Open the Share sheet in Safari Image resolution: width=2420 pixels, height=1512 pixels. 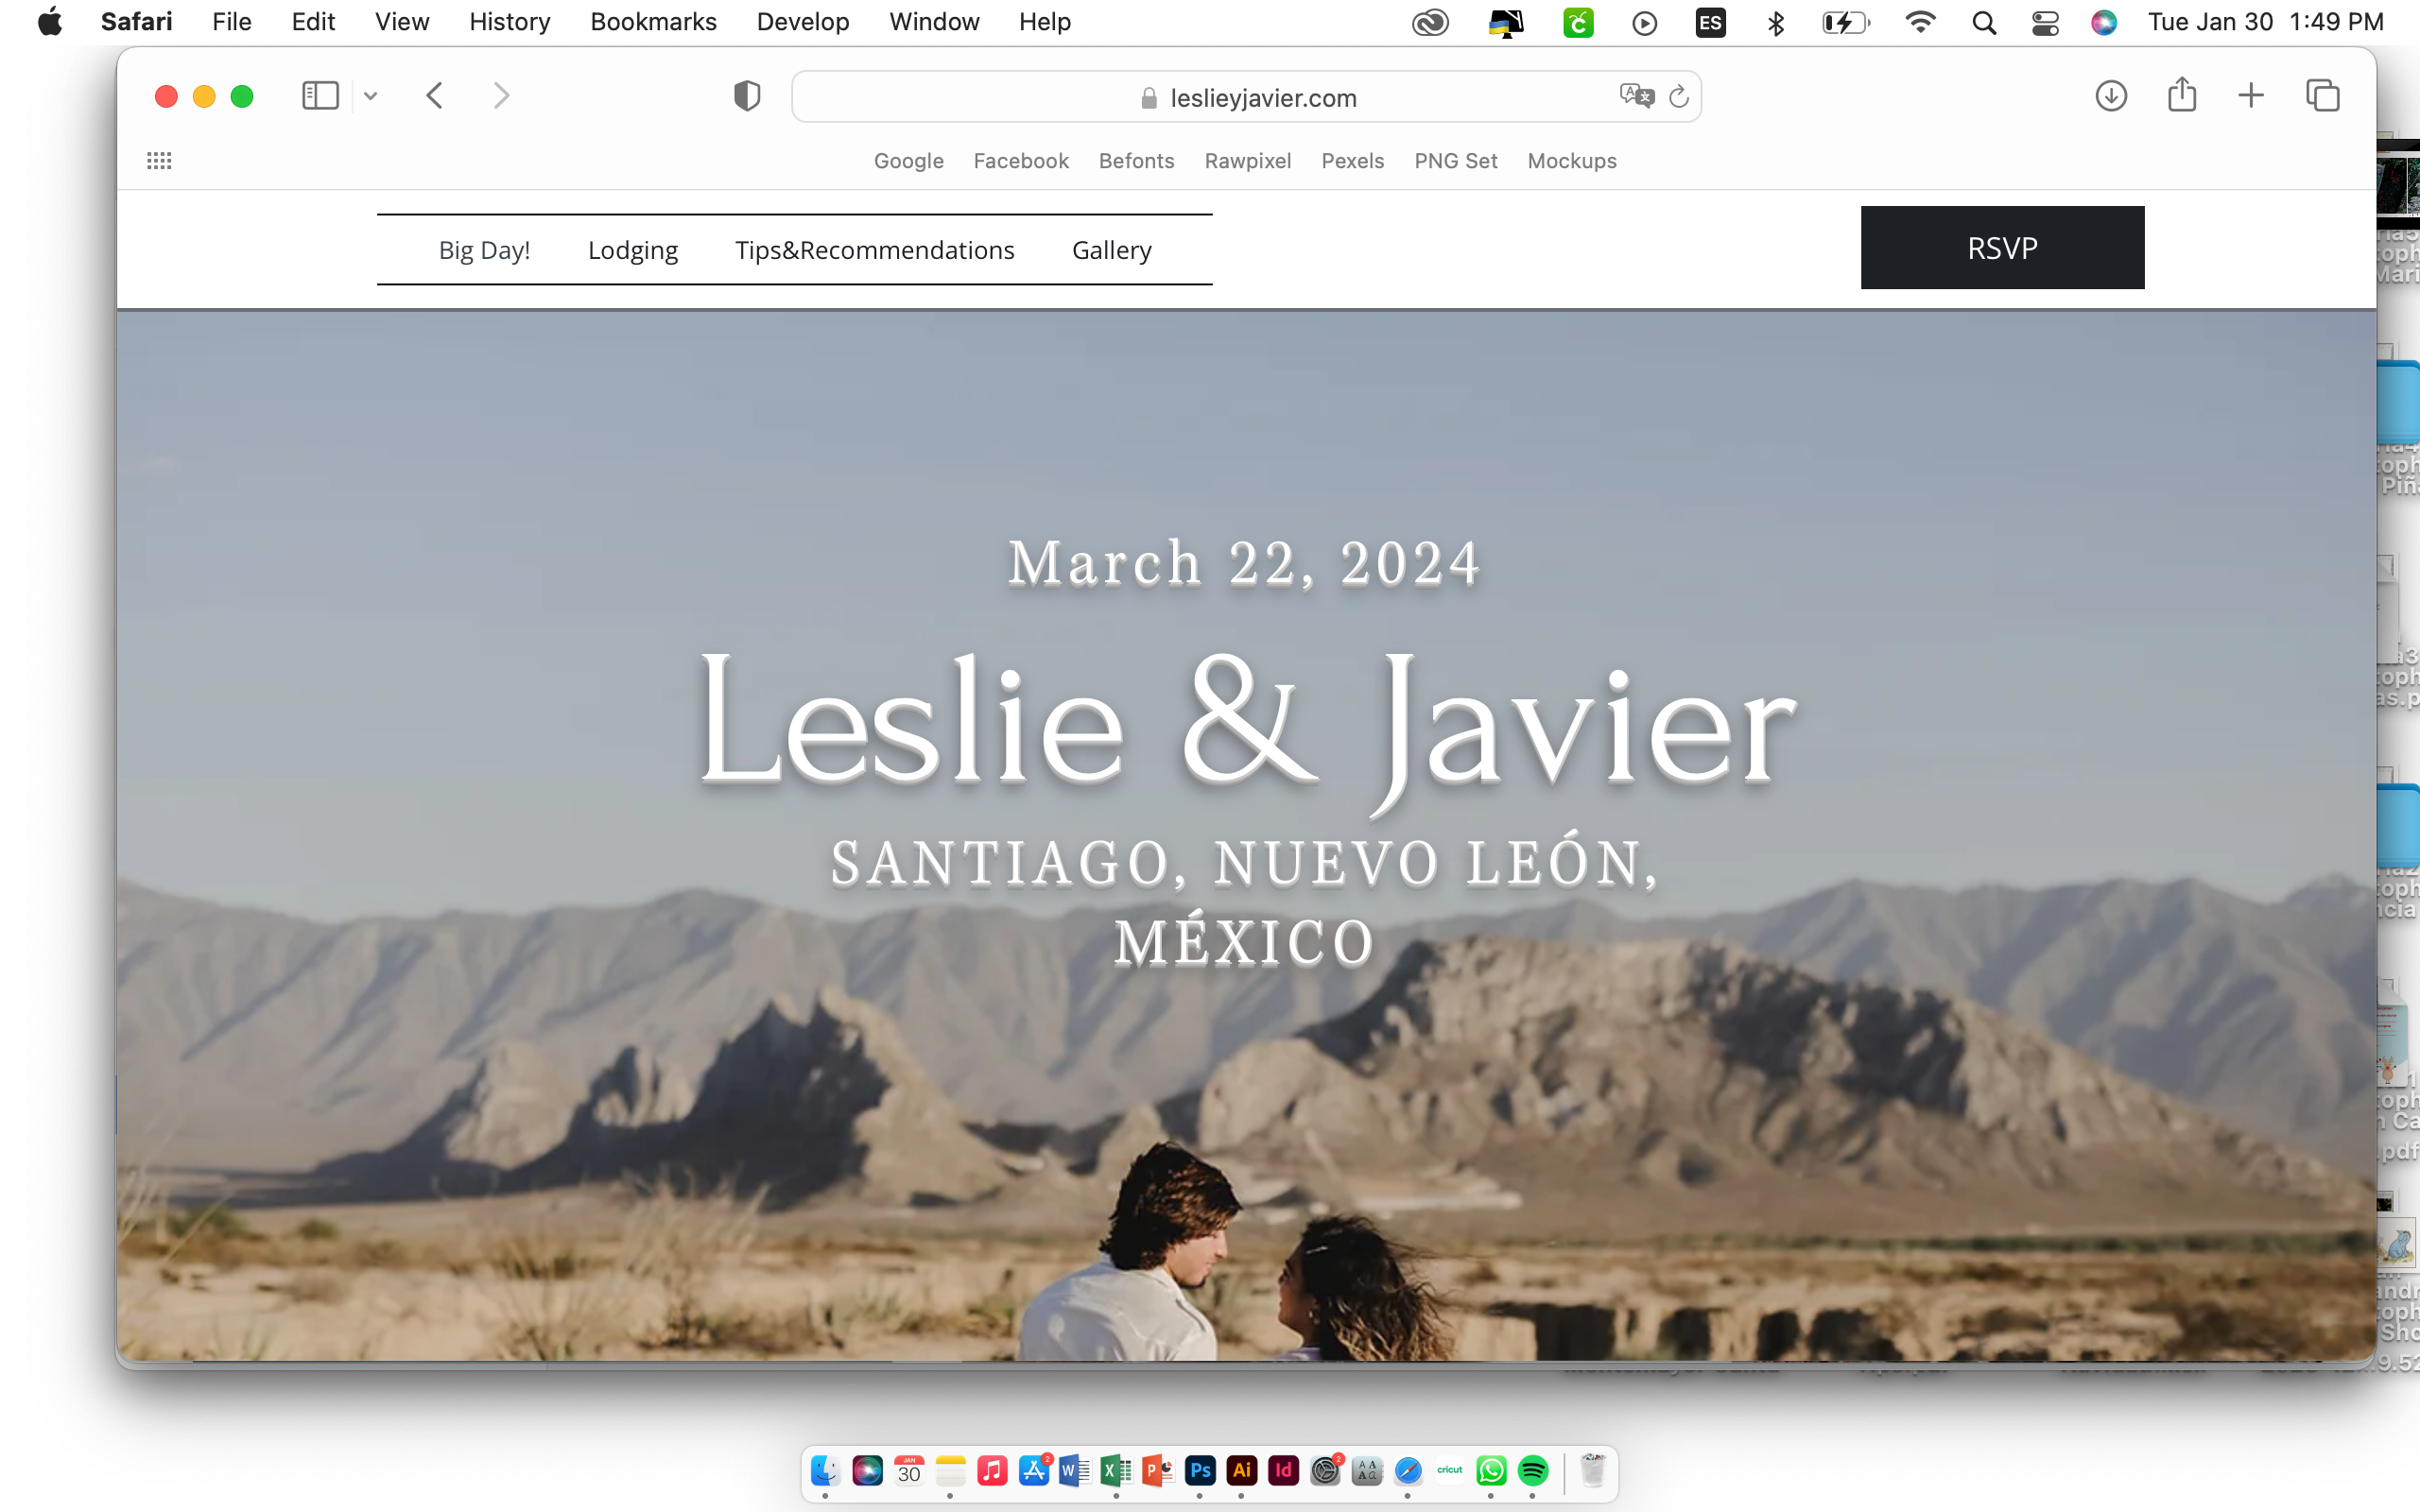[x=2181, y=95]
